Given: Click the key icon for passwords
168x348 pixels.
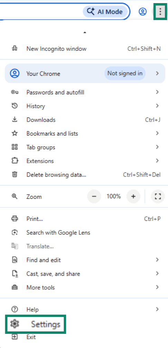Looking at the screenshot, I should (x=15, y=92).
